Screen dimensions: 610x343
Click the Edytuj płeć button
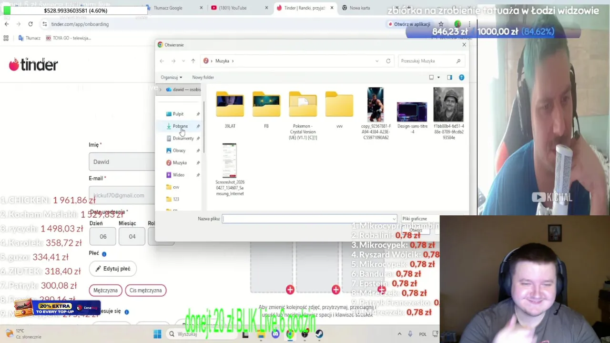(113, 269)
